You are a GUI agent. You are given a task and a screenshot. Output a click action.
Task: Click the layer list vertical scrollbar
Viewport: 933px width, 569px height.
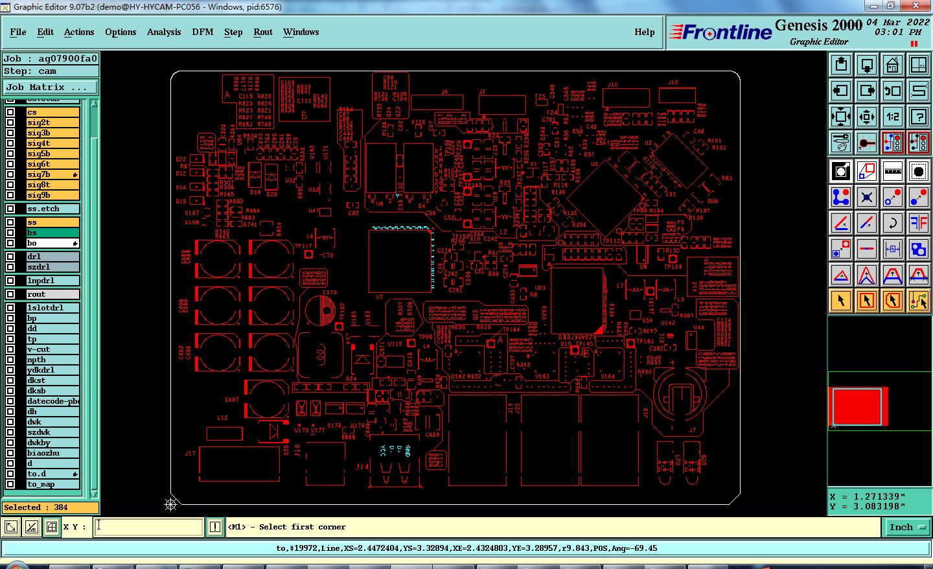point(94,298)
